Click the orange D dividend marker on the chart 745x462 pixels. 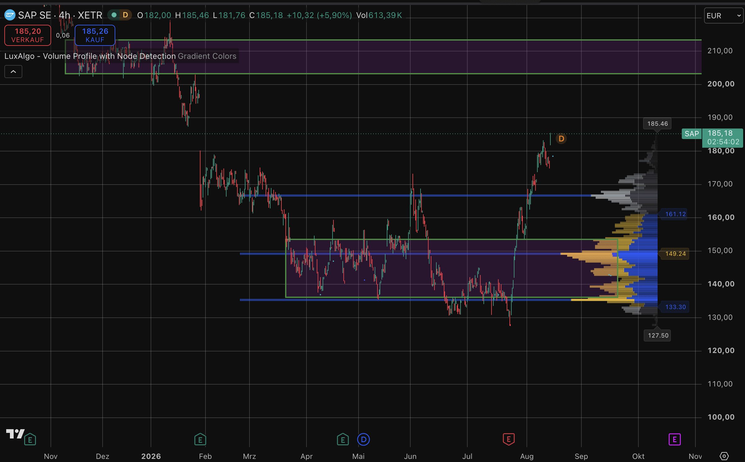point(561,139)
